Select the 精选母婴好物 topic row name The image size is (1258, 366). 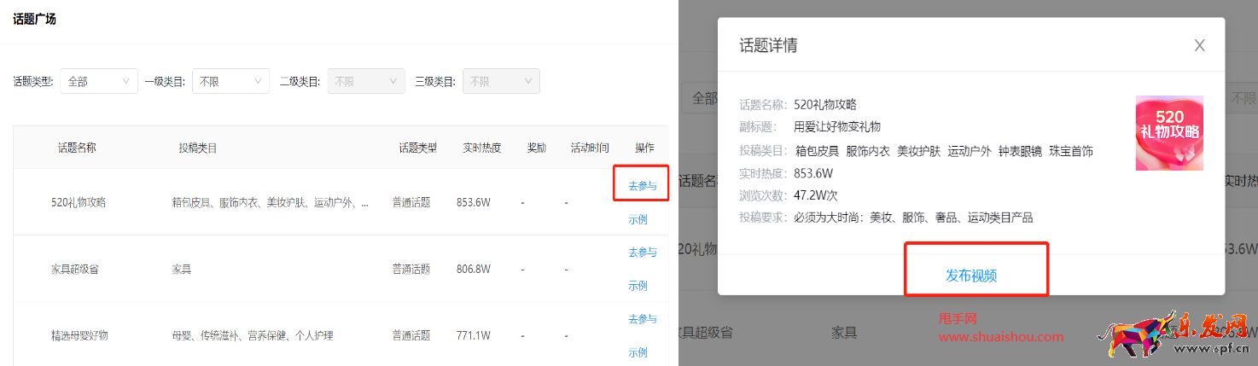coord(79,335)
